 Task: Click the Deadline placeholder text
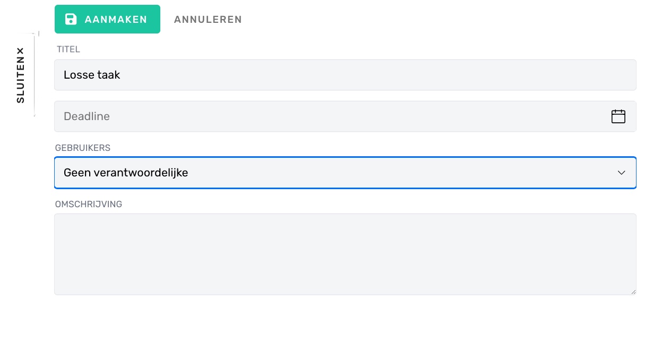click(87, 116)
